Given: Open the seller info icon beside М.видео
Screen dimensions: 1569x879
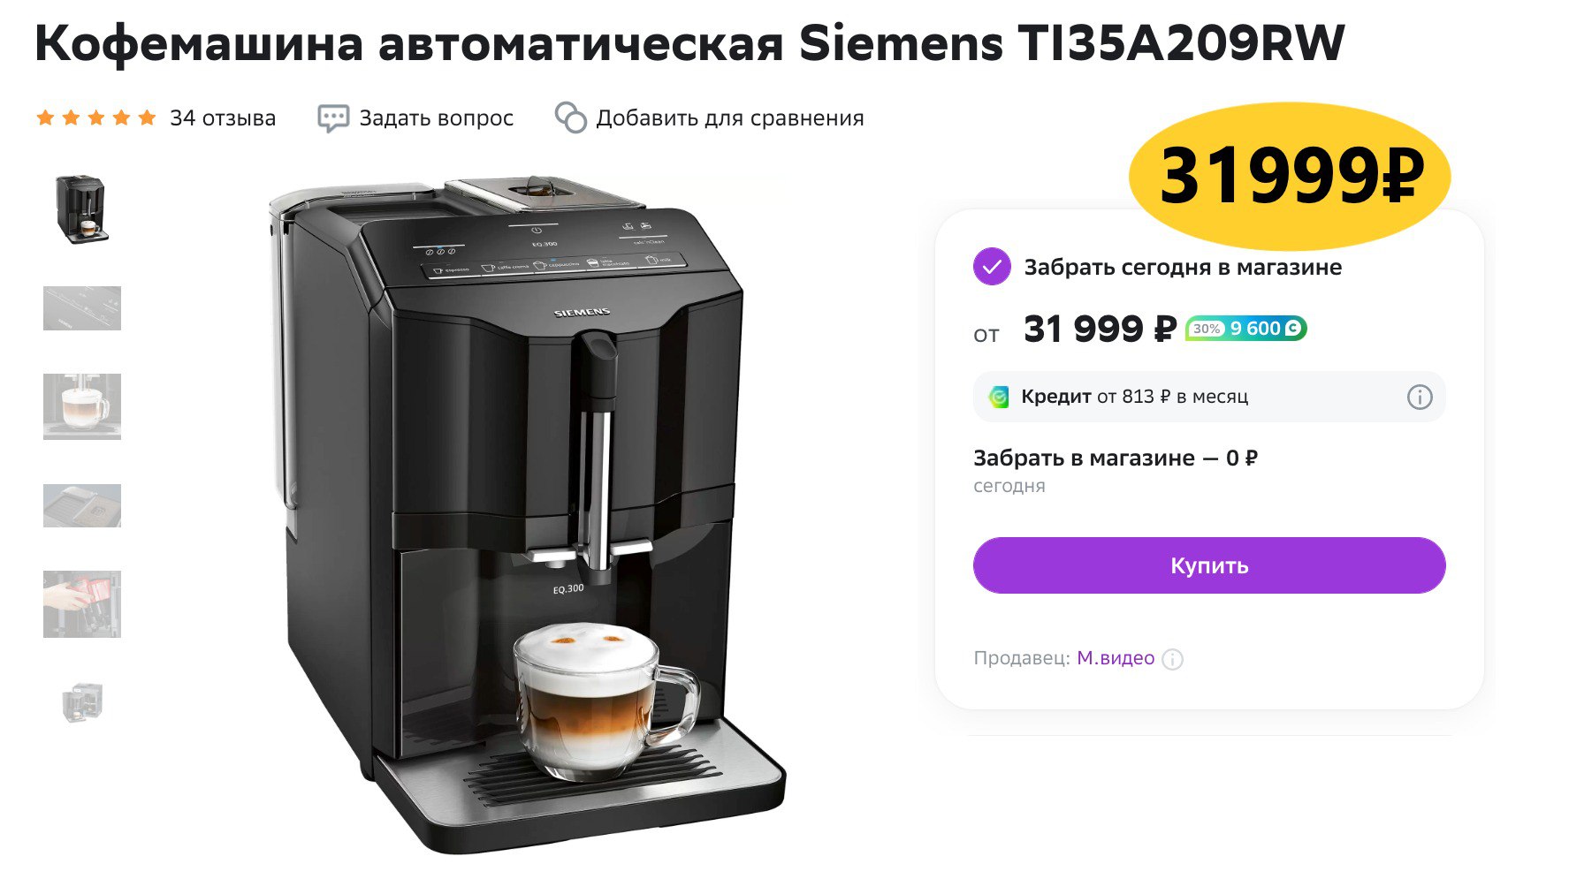Looking at the screenshot, I should (1173, 659).
